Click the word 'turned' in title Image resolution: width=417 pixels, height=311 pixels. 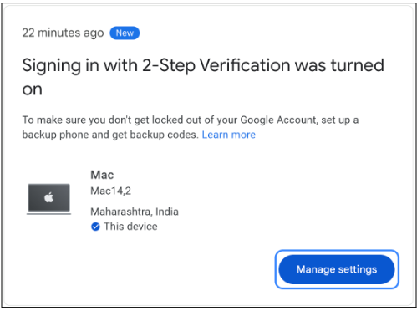coord(358,65)
